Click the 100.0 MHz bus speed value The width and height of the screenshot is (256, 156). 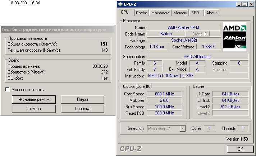(x=164, y=107)
